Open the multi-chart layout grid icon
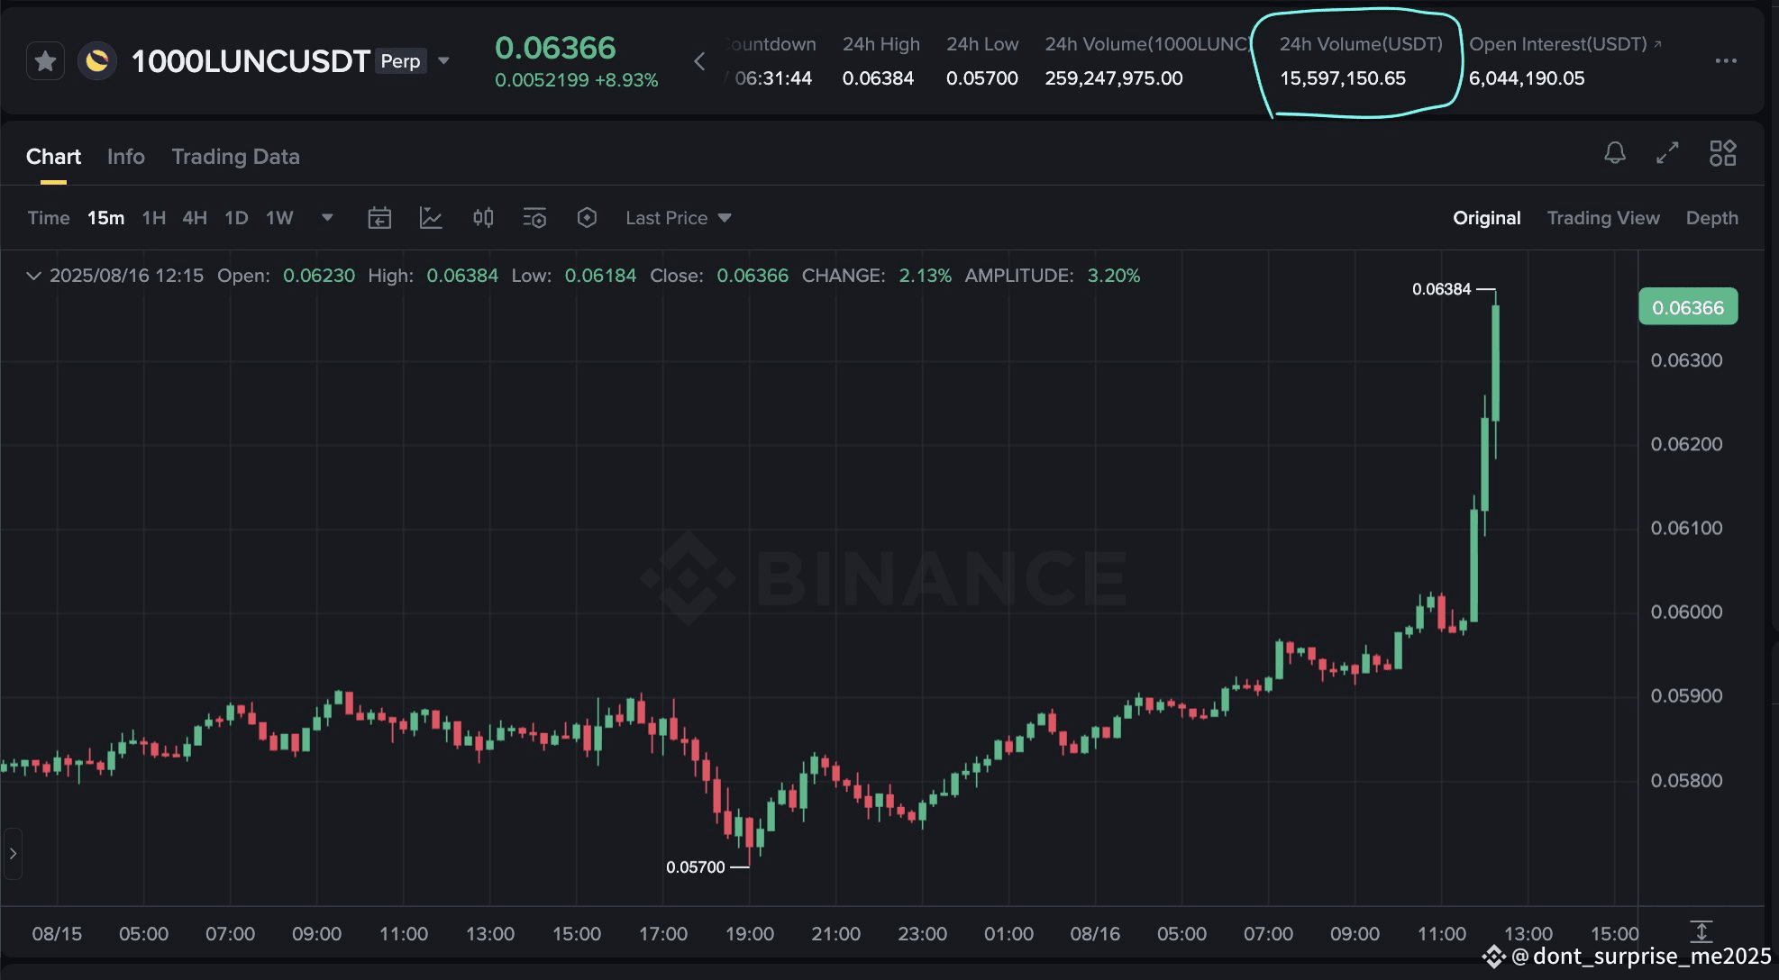1779x980 pixels. [x=1722, y=153]
